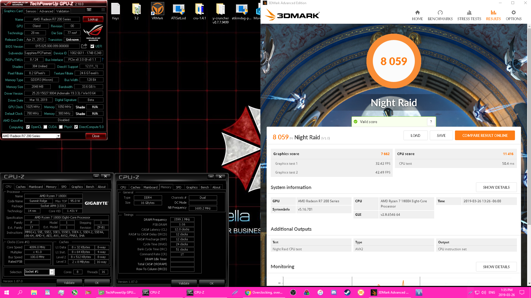Click CPU score value 11 416
Image resolution: width=531 pixels, height=298 pixels.
click(x=508, y=154)
